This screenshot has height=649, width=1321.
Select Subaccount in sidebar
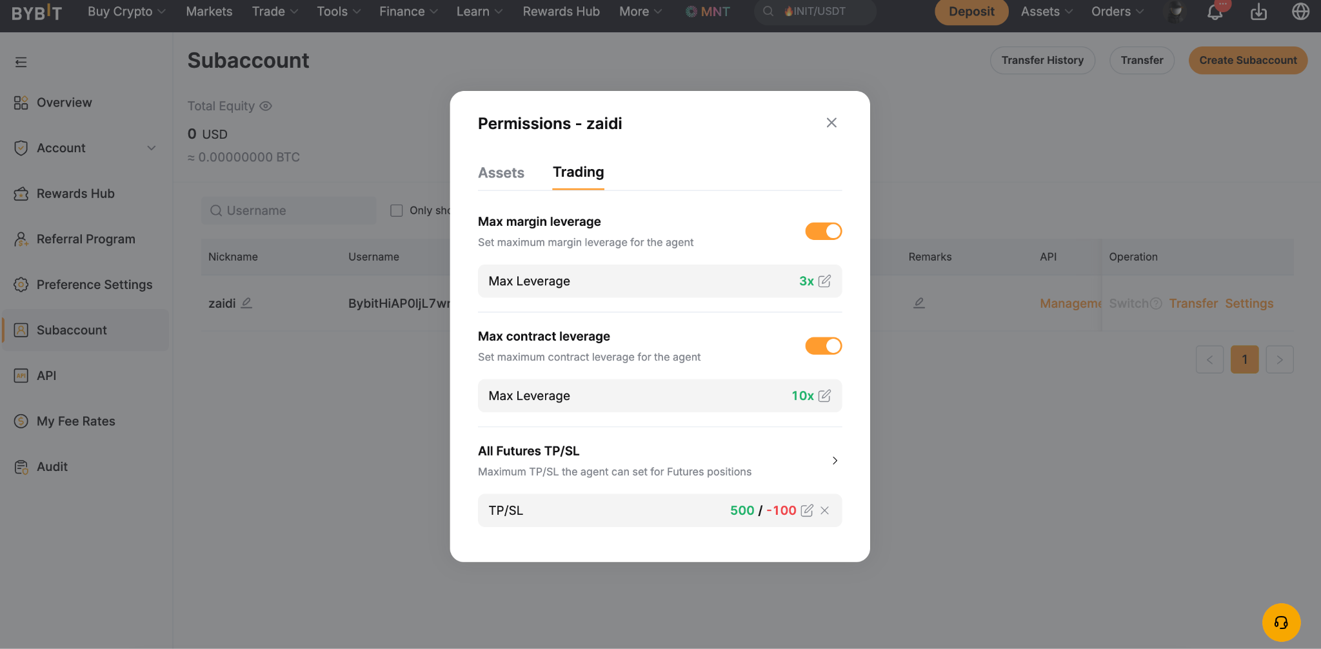tap(86, 330)
